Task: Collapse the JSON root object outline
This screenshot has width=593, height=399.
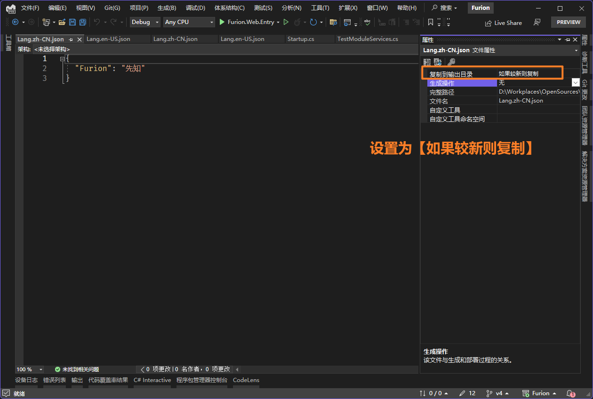Action: [x=62, y=59]
